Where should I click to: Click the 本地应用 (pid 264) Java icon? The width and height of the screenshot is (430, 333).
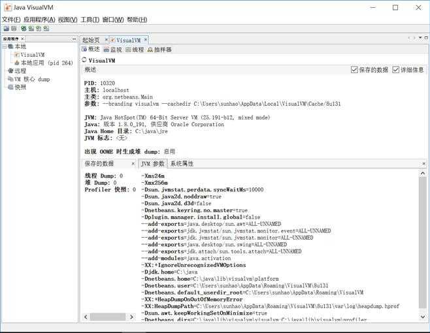tap(17, 63)
